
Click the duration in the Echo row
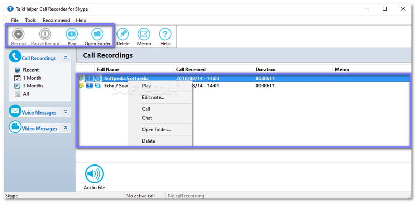tap(265, 86)
